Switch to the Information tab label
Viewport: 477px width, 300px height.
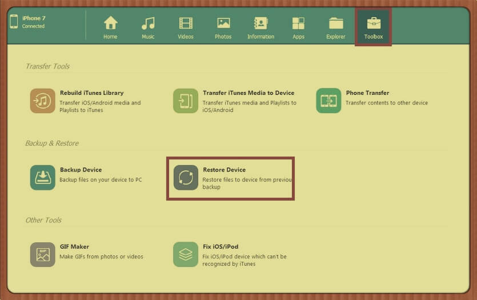260,37
